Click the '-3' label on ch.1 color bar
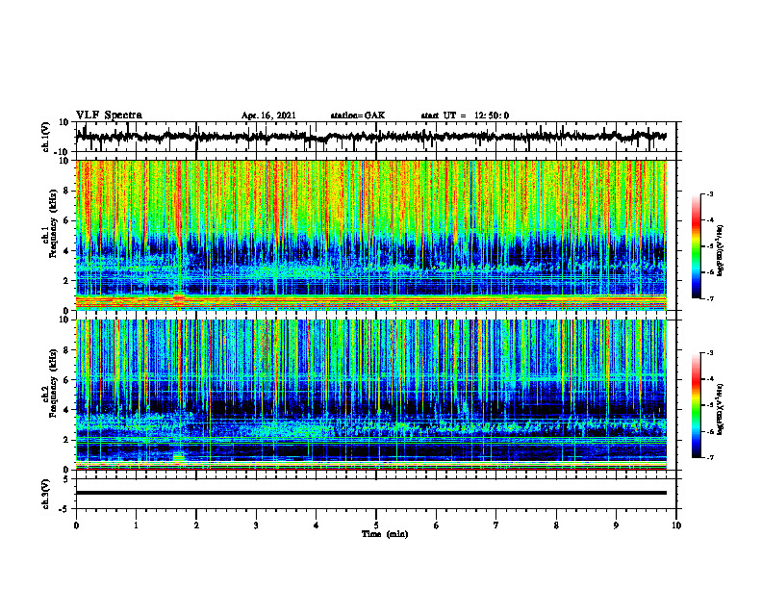Image resolution: width=762 pixels, height=589 pixels. (x=709, y=194)
